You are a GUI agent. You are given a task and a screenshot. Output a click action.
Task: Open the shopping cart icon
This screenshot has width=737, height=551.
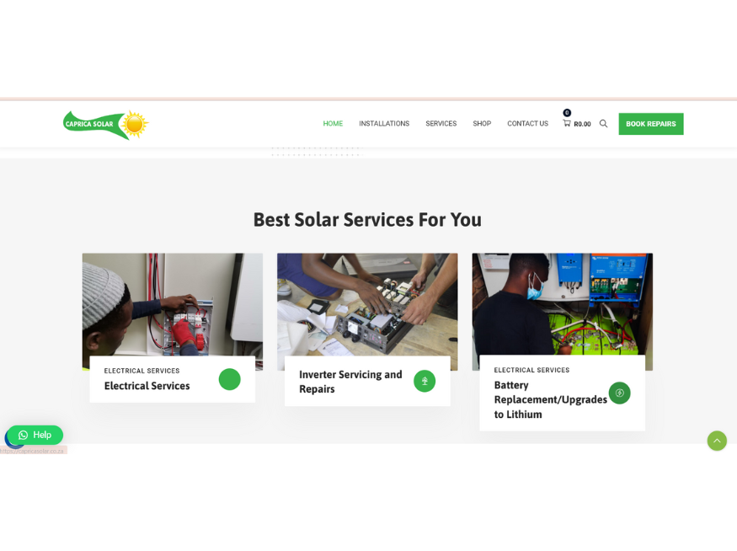(x=567, y=123)
